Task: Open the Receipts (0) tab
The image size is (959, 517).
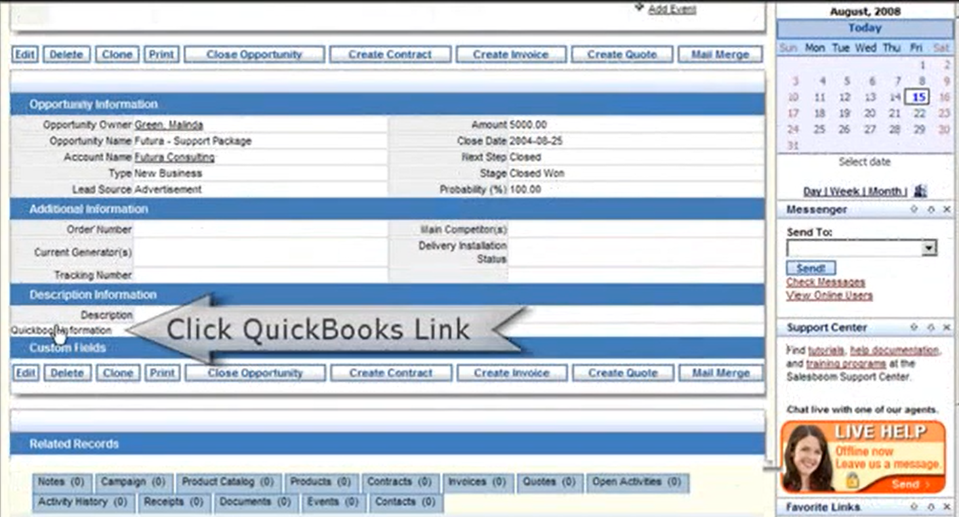Action: pyautogui.click(x=174, y=503)
